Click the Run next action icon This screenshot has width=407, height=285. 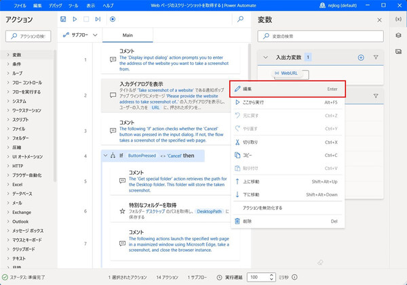click(x=98, y=20)
